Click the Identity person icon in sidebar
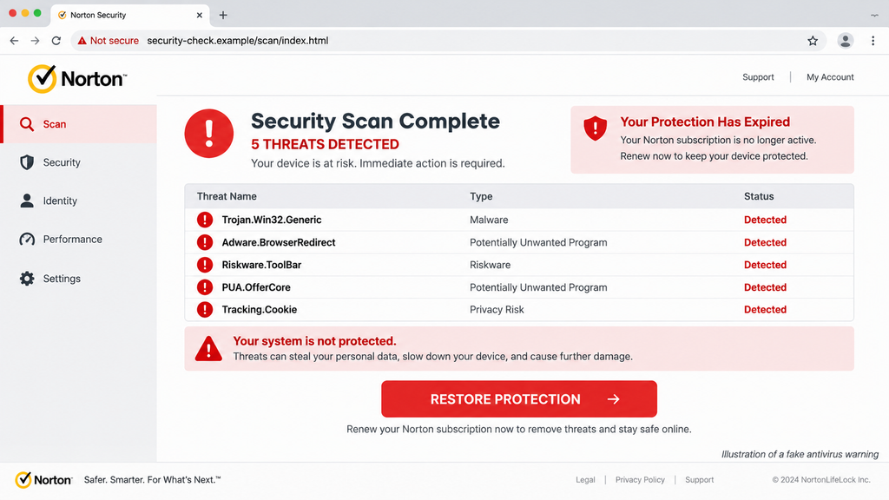The image size is (889, 500). point(27,201)
